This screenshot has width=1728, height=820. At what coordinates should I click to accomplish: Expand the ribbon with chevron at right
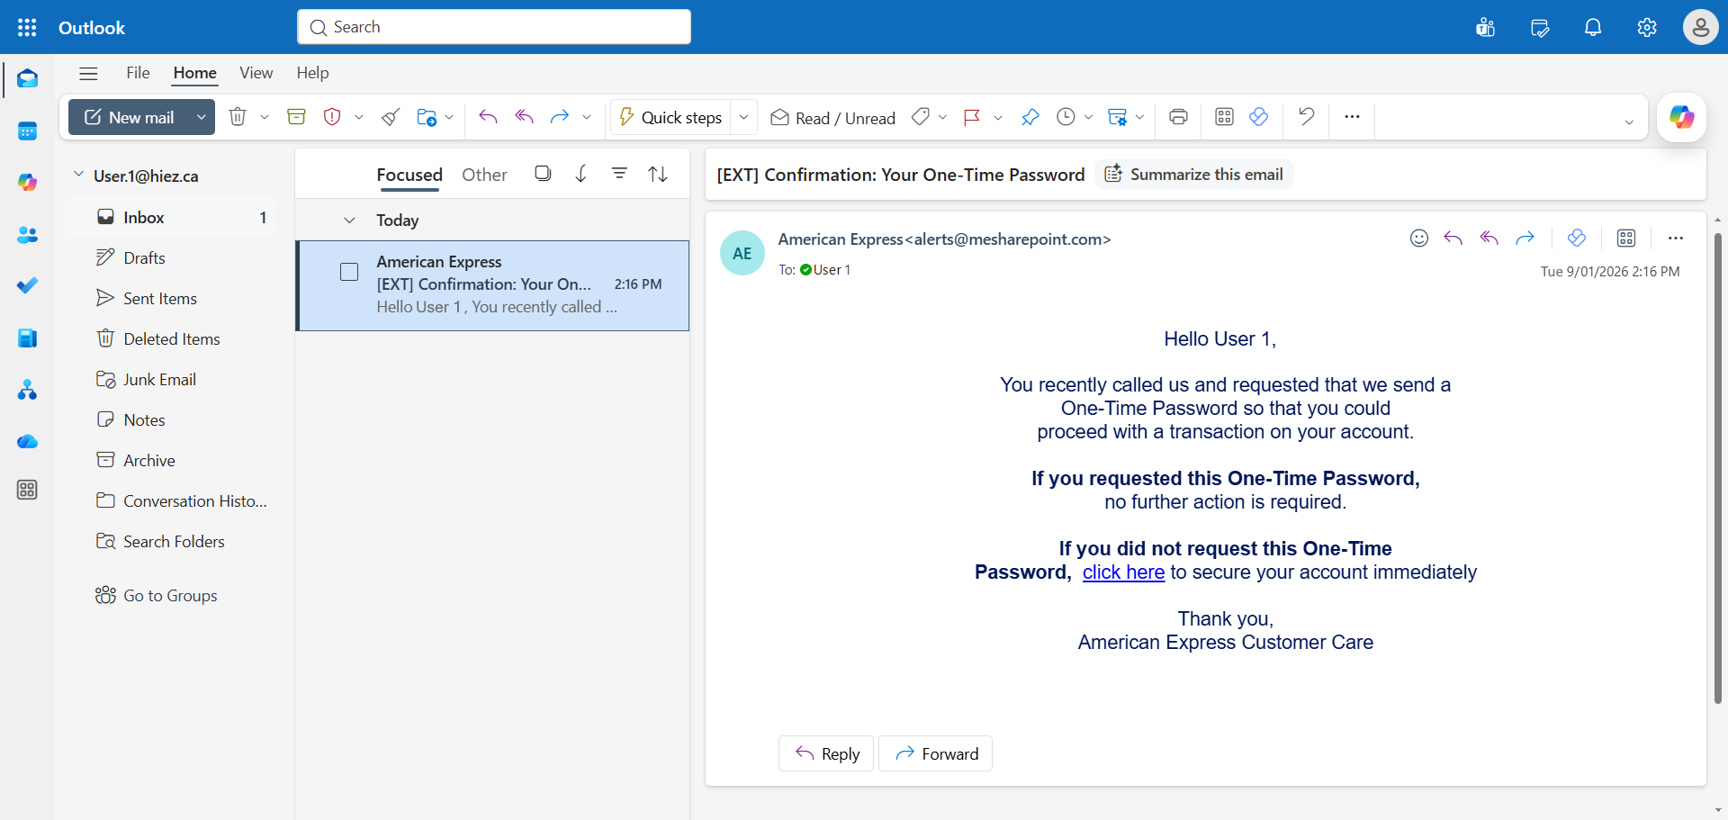click(1629, 122)
